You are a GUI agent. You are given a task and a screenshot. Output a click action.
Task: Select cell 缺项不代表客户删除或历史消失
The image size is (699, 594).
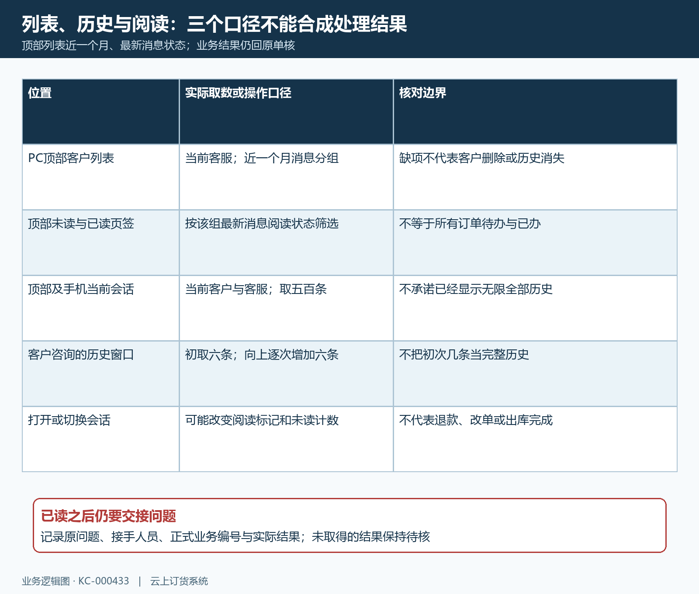pos(535,177)
